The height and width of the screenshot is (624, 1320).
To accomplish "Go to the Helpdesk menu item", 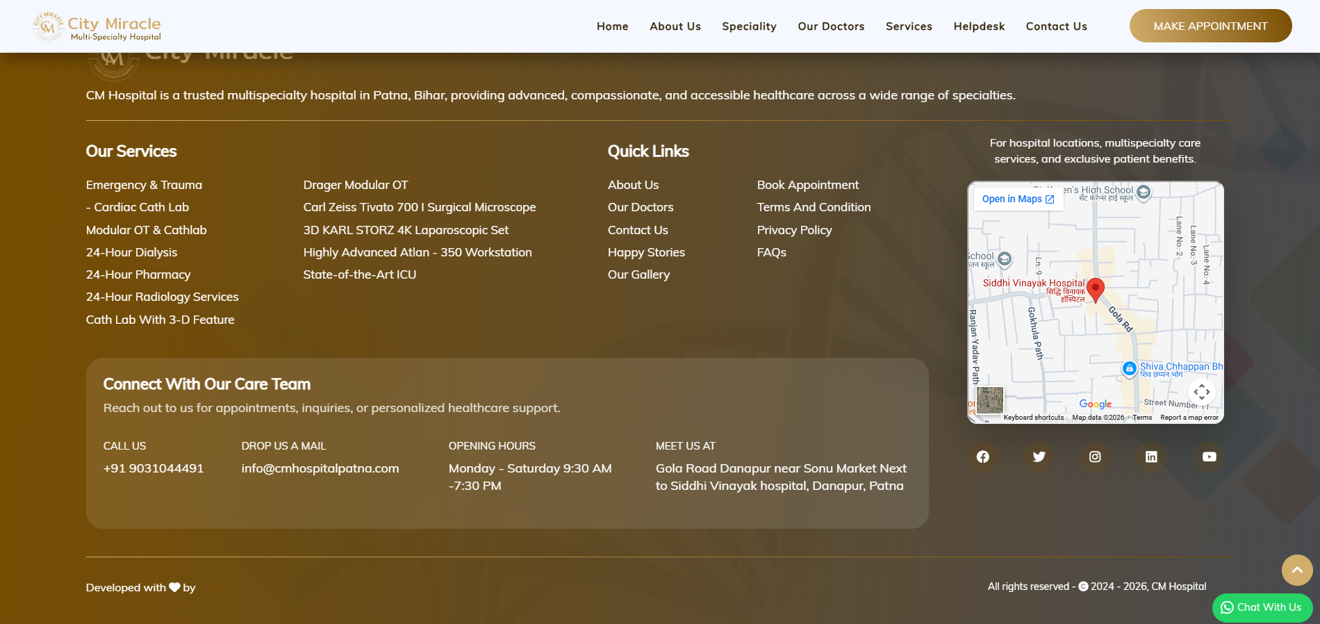I will point(979,26).
